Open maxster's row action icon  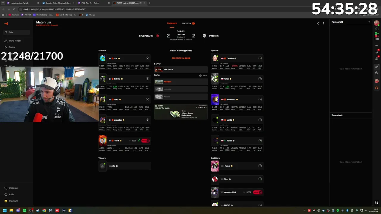pyautogui.click(x=147, y=120)
